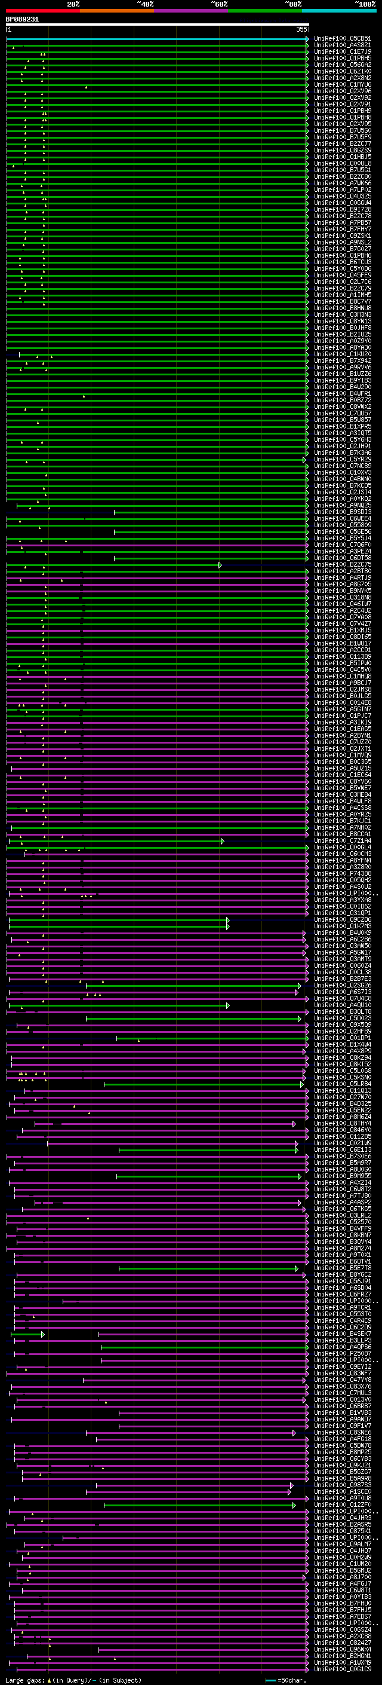The image size is (382, 1685).
Task: Choose the UniRef100_Q6ZIK0 label
Action: coord(342,72)
